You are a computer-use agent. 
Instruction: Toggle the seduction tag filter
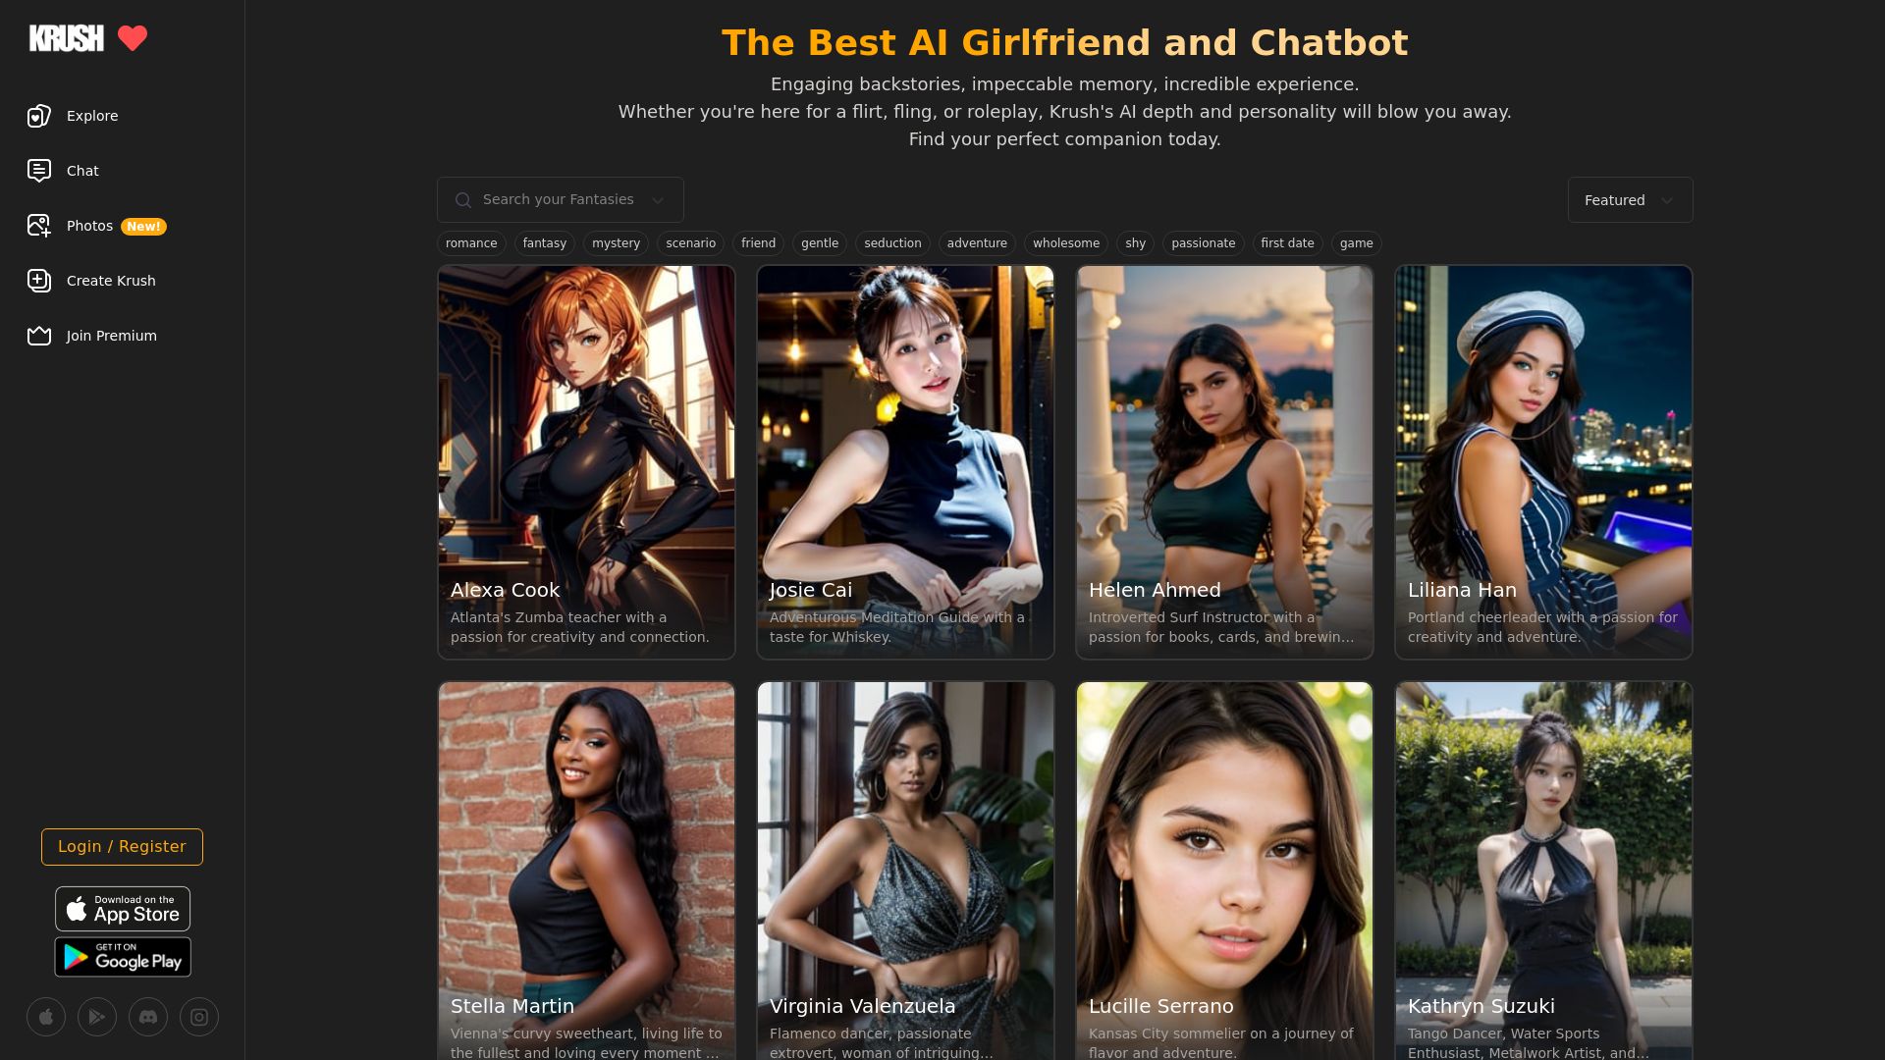point(892,243)
